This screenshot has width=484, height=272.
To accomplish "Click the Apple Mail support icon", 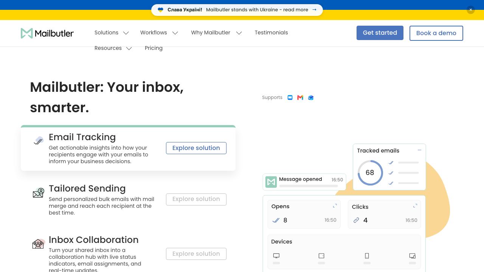I will (x=290, y=97).
